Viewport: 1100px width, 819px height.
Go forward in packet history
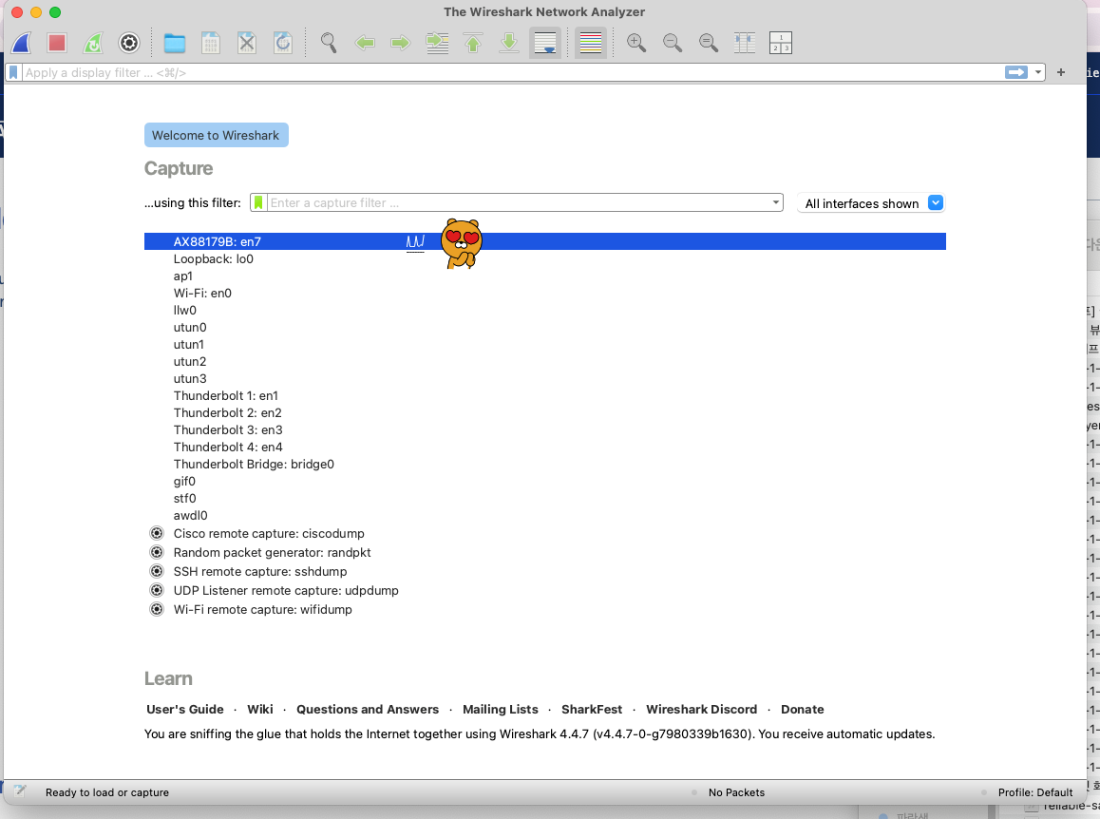pos(401,43)
